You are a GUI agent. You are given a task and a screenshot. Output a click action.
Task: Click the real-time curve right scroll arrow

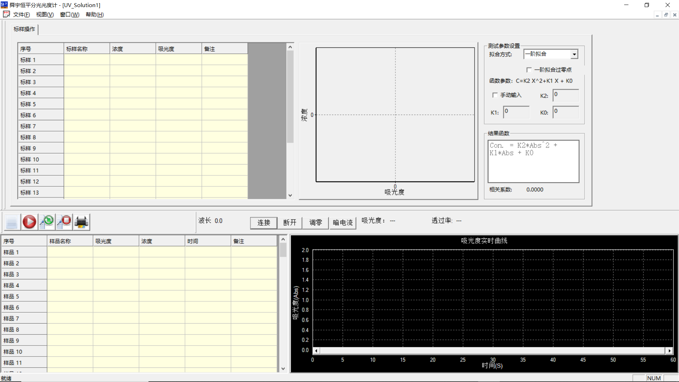tap(669, 351)
